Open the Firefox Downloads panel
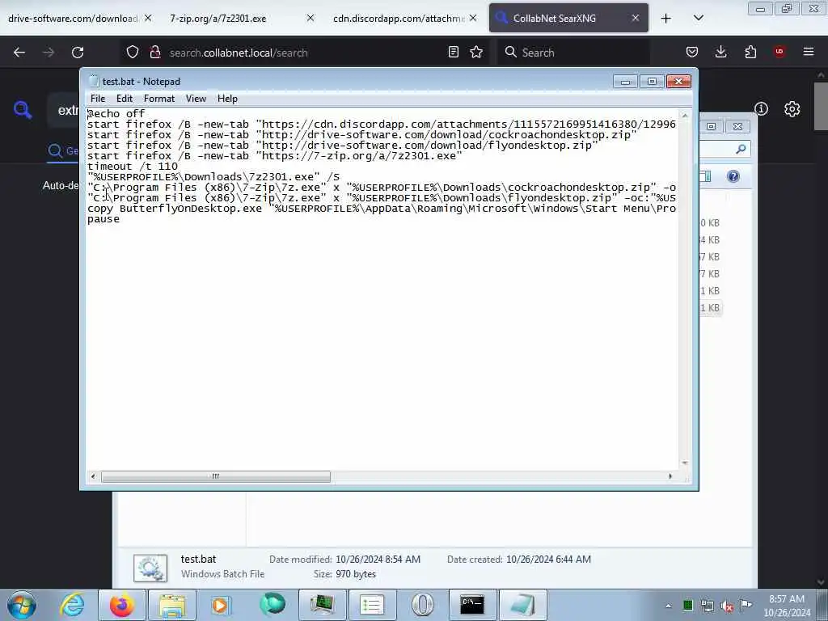 (720, 53)
